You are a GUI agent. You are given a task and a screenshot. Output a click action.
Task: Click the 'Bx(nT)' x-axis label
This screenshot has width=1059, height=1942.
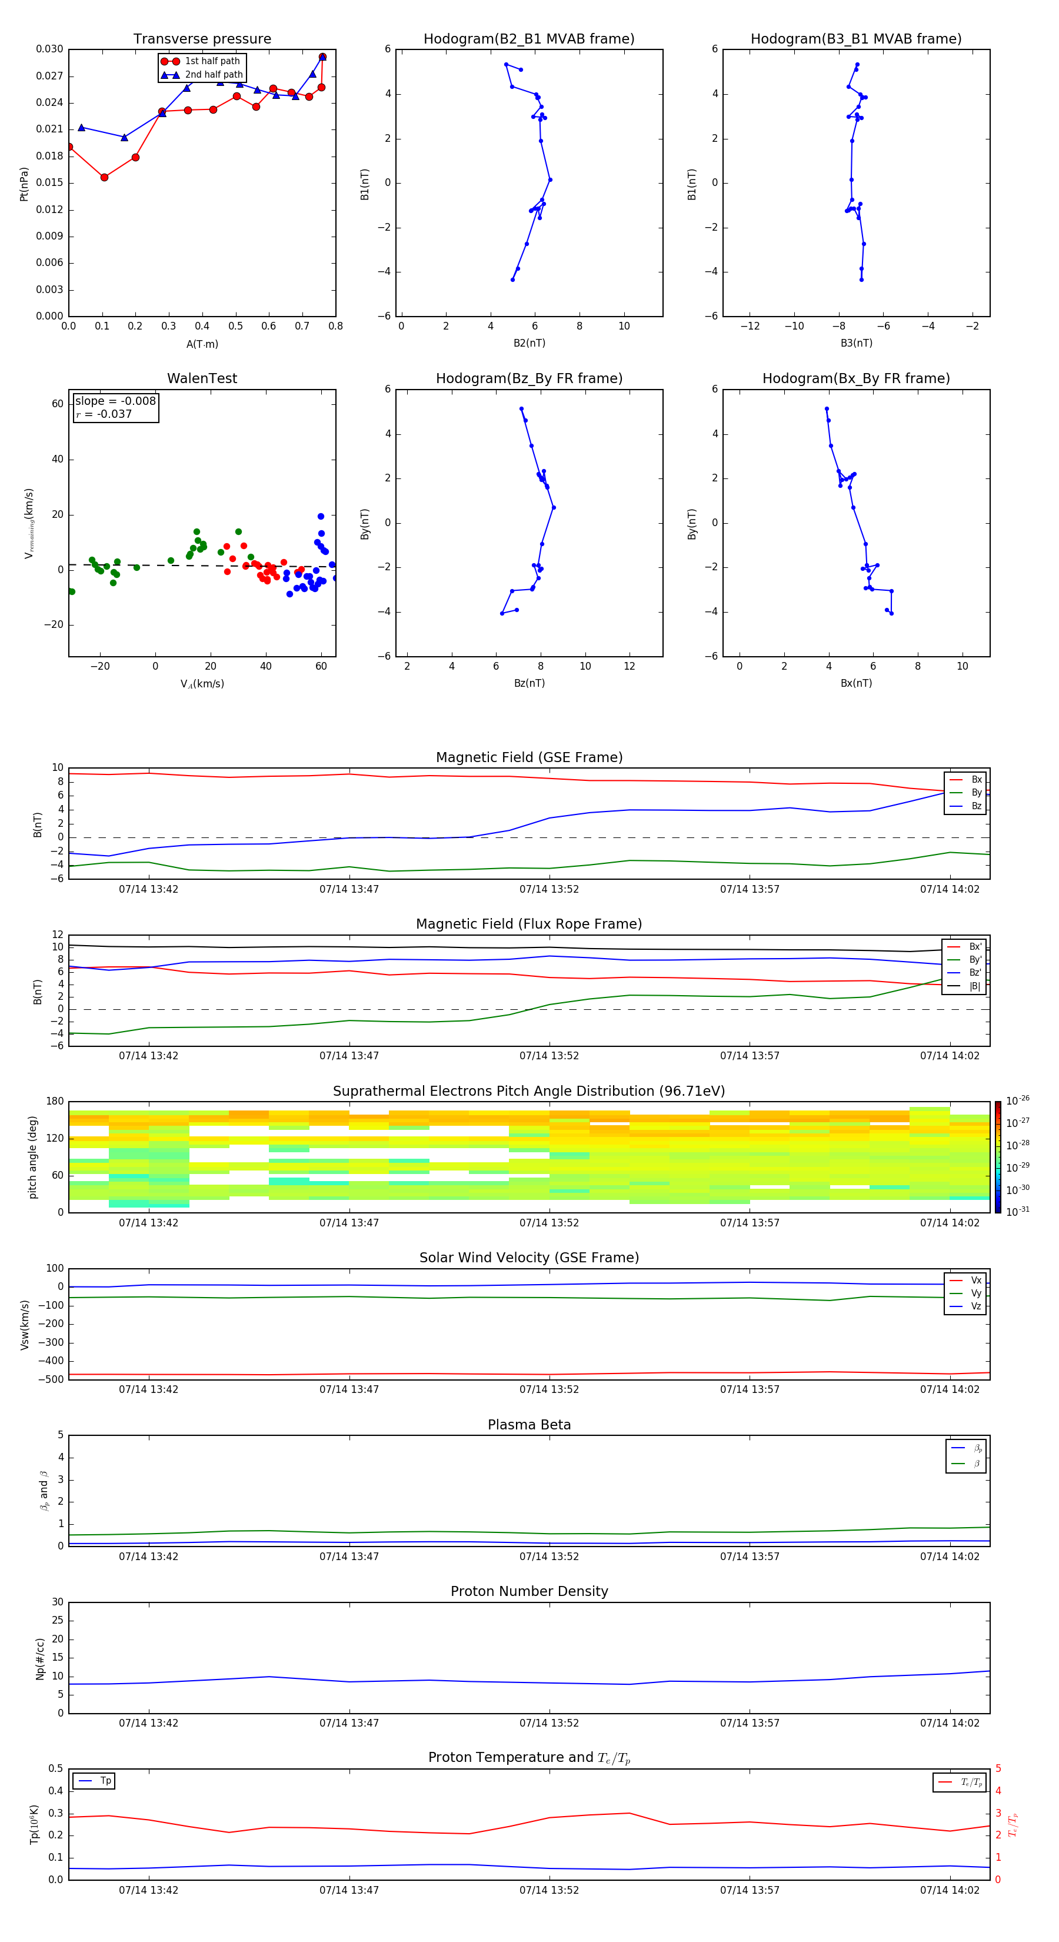click(x=856, y=683)
